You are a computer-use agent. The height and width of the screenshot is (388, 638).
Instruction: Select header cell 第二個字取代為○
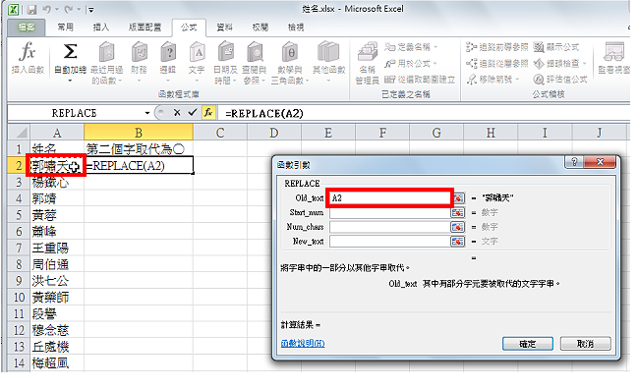tap(139, 149)
